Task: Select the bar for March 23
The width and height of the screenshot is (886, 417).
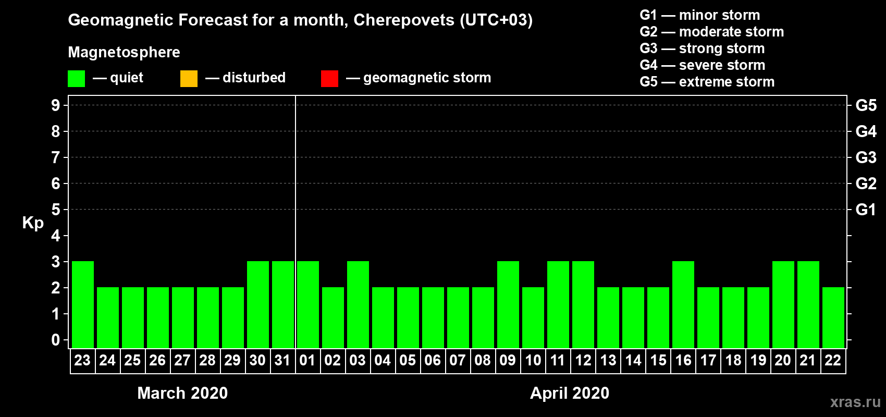Action: [83, 304]
